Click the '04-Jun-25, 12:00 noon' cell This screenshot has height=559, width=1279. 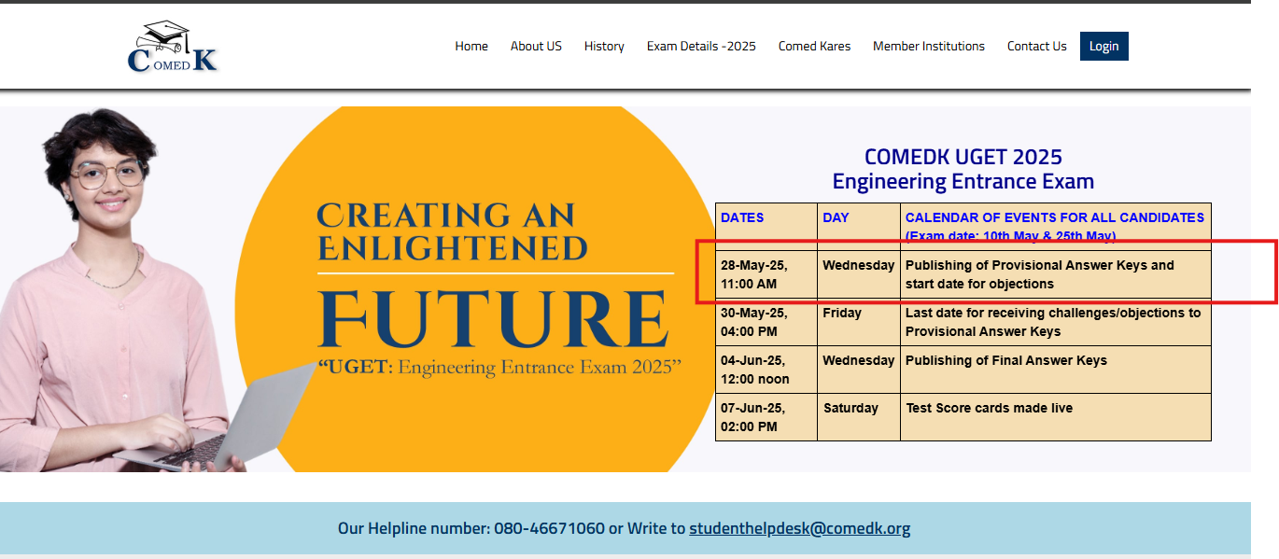766,370
